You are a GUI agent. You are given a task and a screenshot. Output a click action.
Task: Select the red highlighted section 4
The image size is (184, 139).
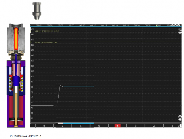tap(117, 126)
